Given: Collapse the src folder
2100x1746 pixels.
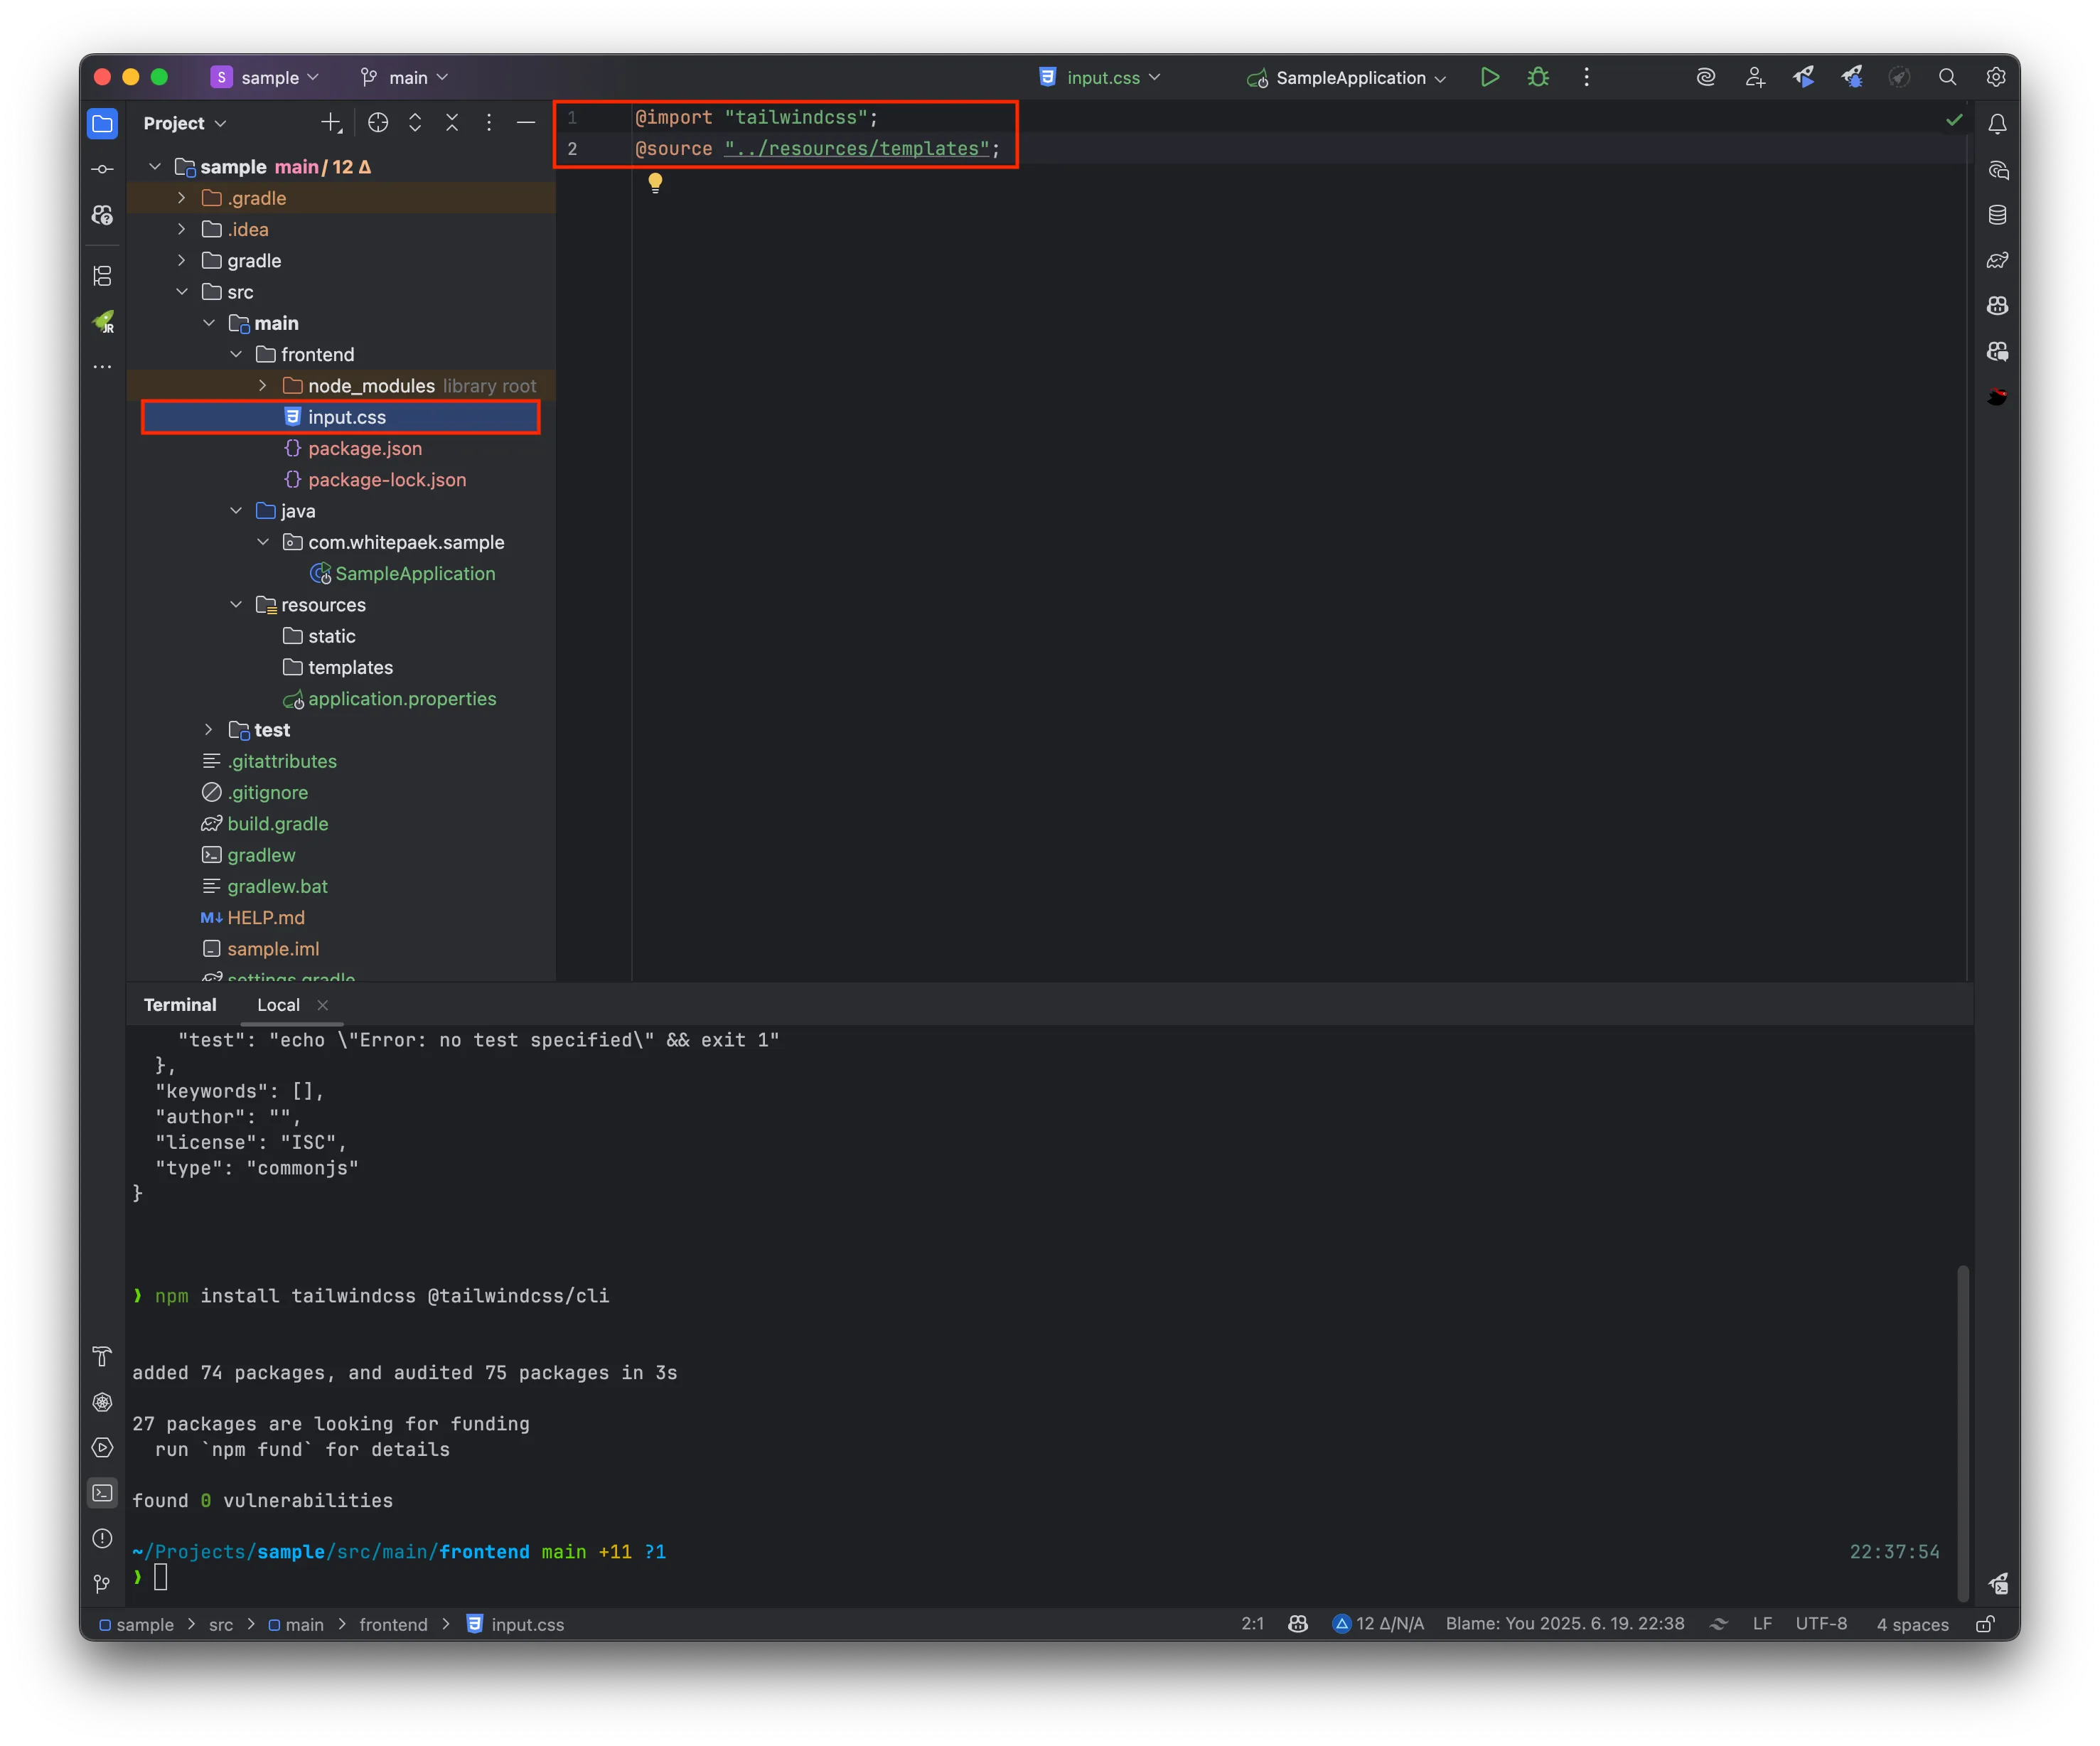Looking at the screenshot, I should coord(181,292).
